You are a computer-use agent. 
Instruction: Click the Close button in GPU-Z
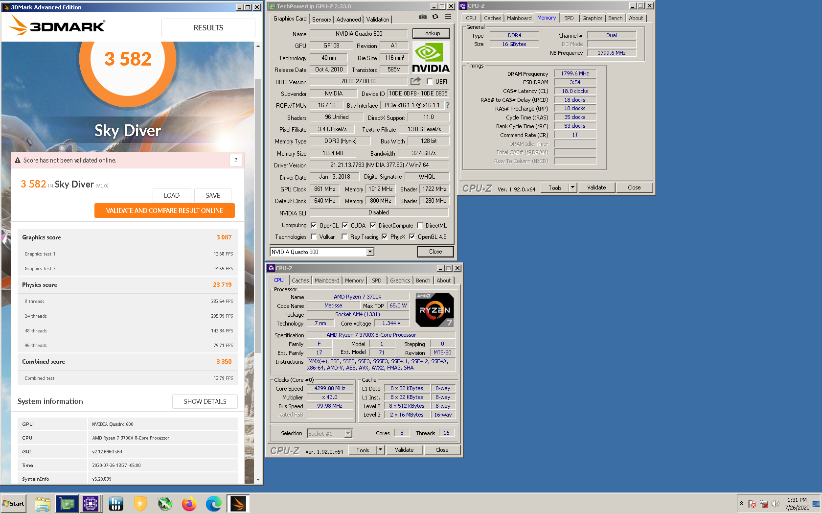pyautogui.click(x=435, y=252)
